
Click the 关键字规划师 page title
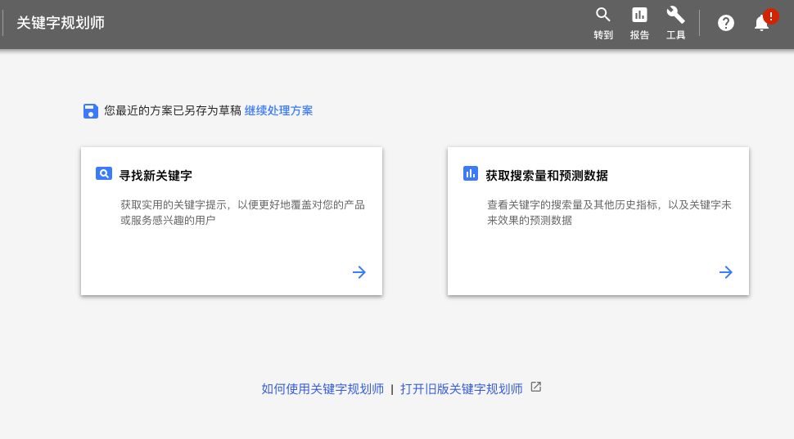[x=61, y=23]
